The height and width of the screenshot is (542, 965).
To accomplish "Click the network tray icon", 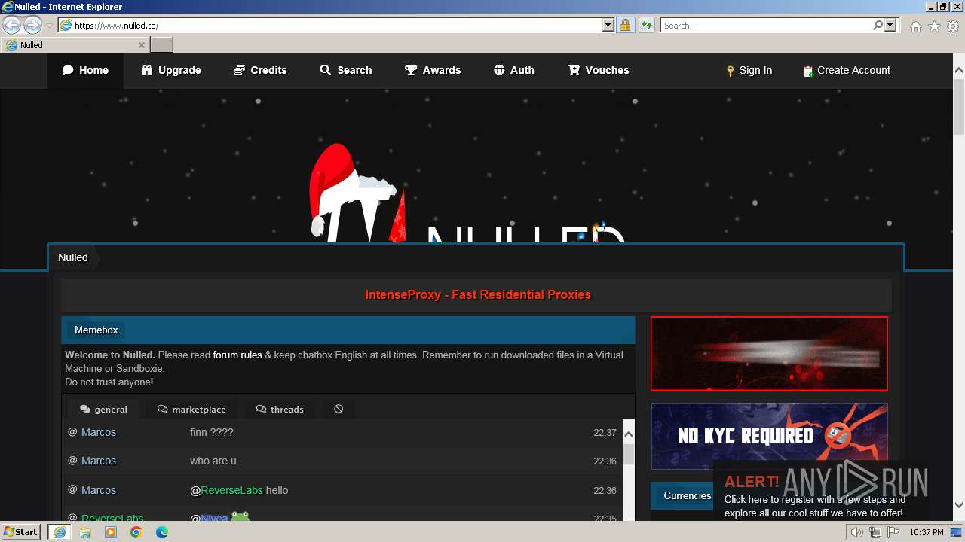I will tap(875, 533).
